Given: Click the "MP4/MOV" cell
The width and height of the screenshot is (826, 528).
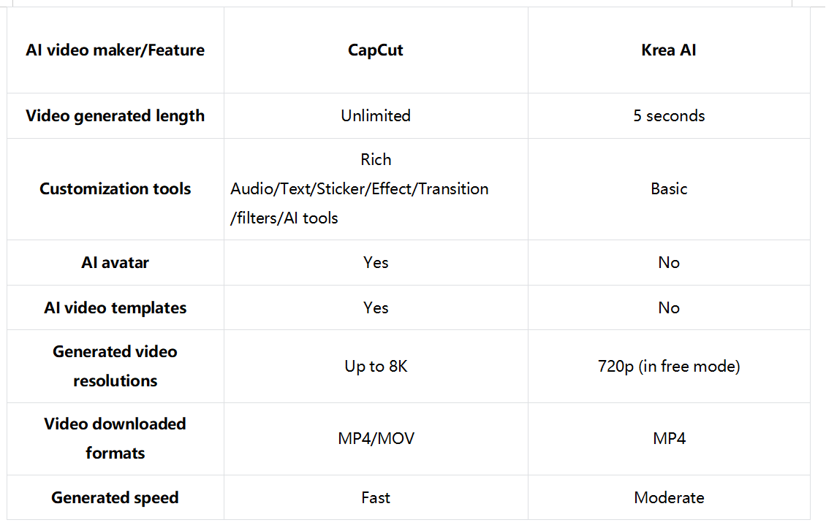Looking at the screenshot, I should 376,439.
